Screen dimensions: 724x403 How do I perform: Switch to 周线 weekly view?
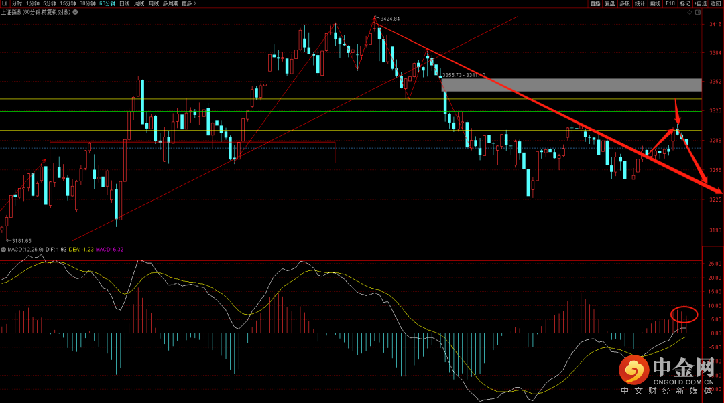pos(139,3)
